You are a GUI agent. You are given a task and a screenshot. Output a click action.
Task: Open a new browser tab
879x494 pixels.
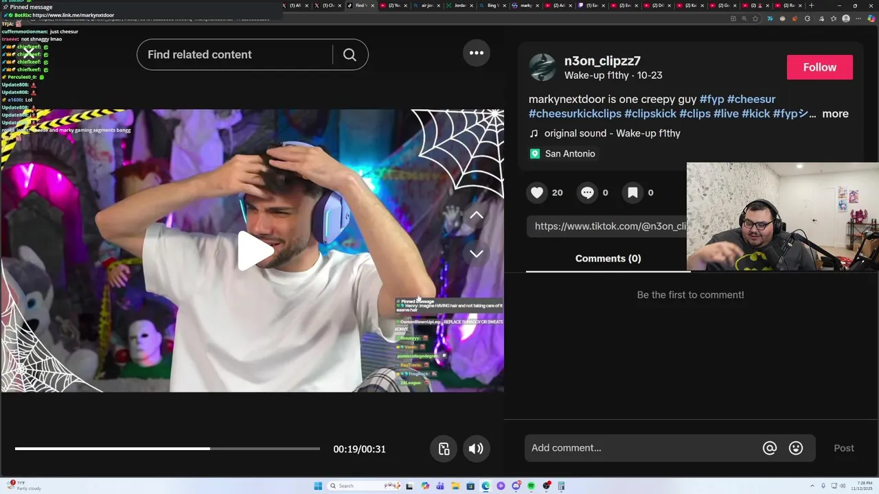click(x=812, y=5)
